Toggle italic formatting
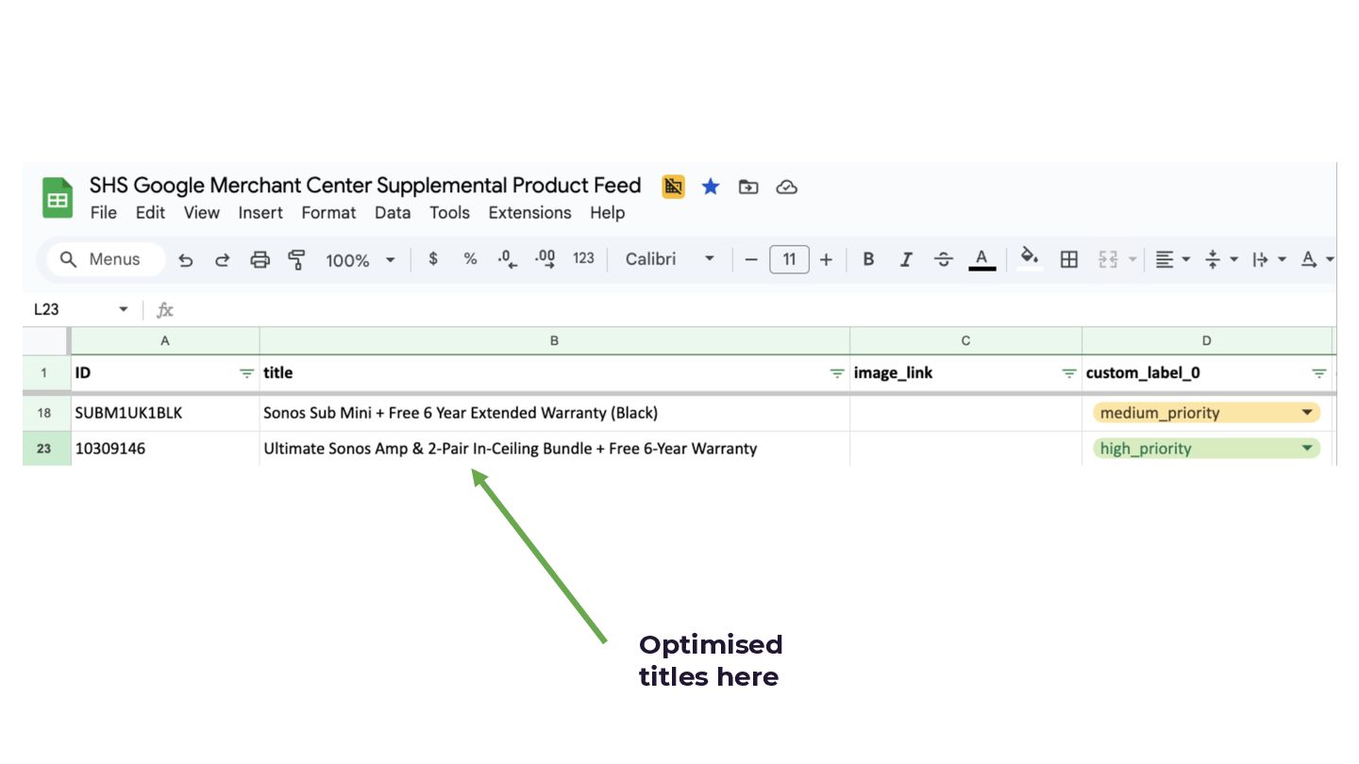Screen dimensions: 1359x764 click(x=906, y=259)
